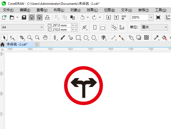Viewport: 171px width, 129px height.
Task: Click the cloud upload icon
Action: (39, 17)
